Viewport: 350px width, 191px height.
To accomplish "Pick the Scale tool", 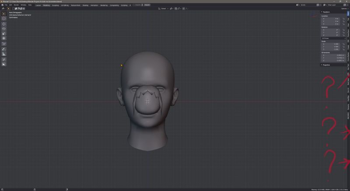I will click(x=4, y=33).
